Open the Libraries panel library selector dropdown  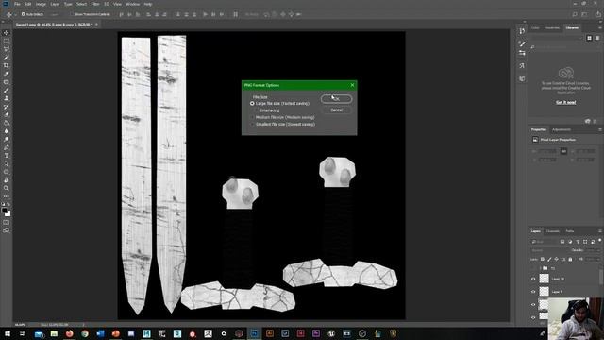[x=557, y=38]
